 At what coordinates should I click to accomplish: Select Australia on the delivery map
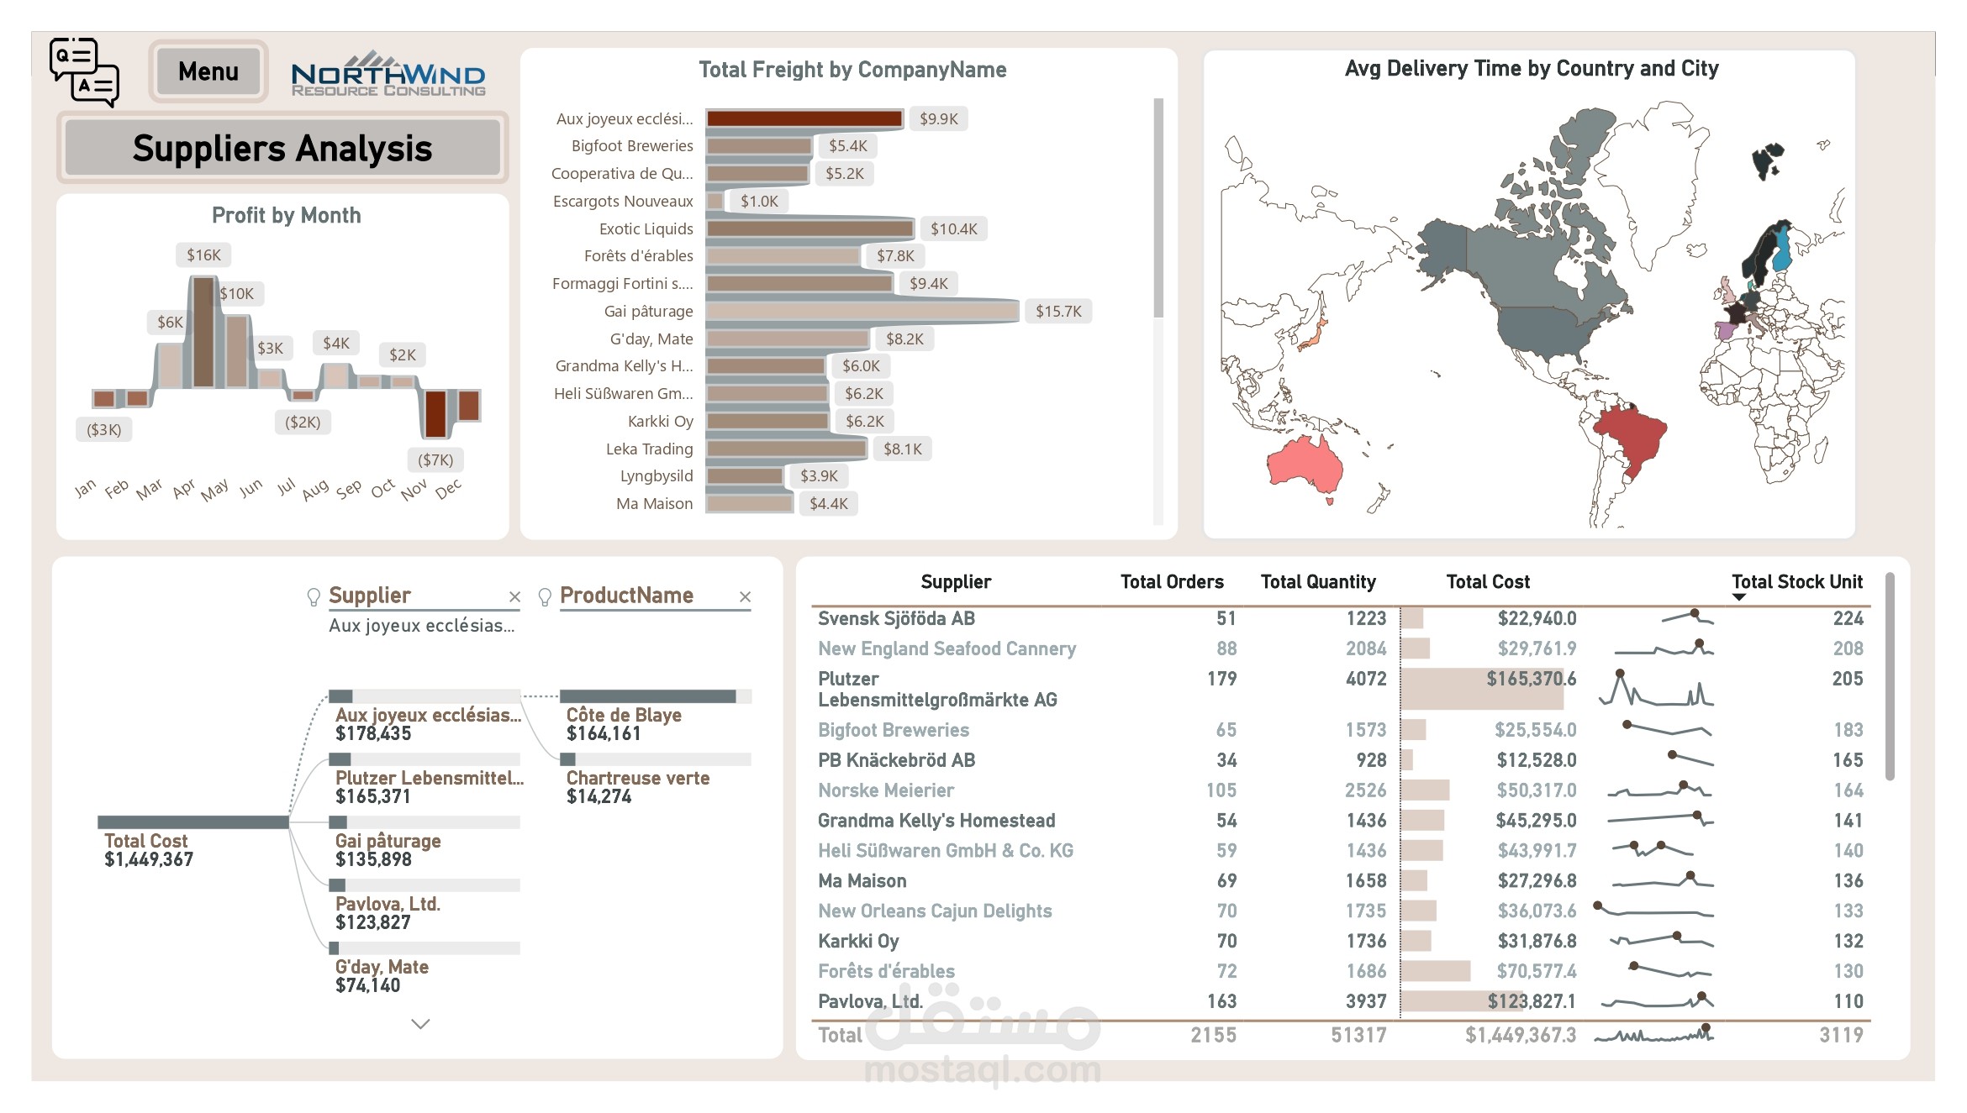click(1305, 465)
